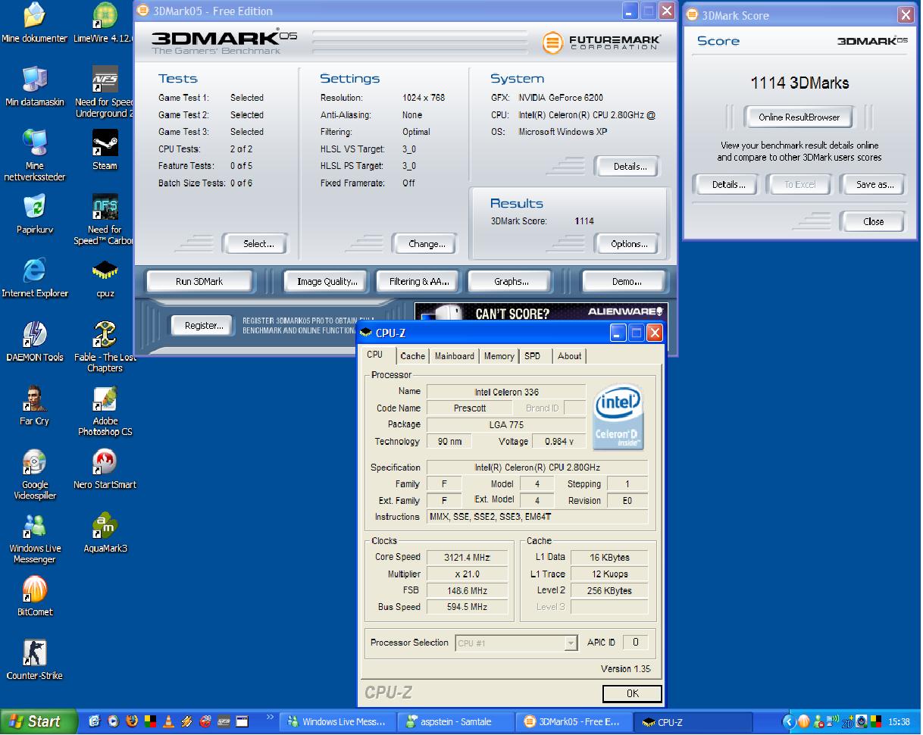This screenshot has height=735, width=923.
Task: Open Mine nettverkssteder desktop icon
Action: [35, 156]
